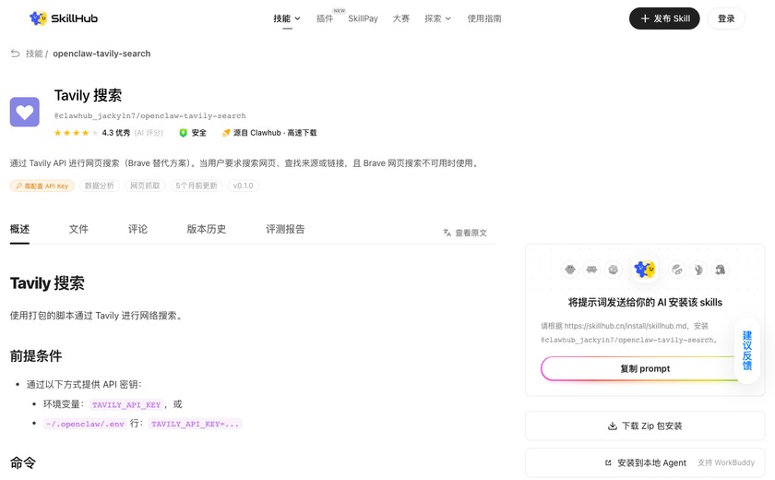Click the external link icon on 安装到本地 Agent

click(608, 462)
